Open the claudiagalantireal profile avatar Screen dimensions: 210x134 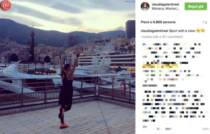pyautogui.click(x=145, y=6)
